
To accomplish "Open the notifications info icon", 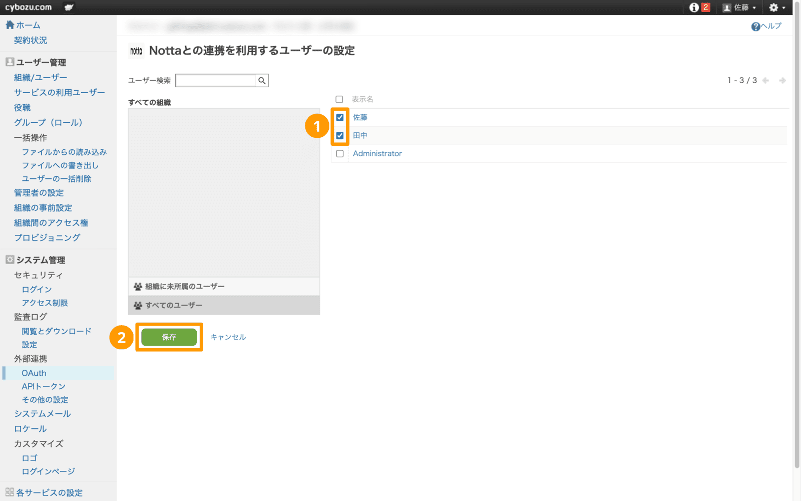I will [x=694, y=8].
